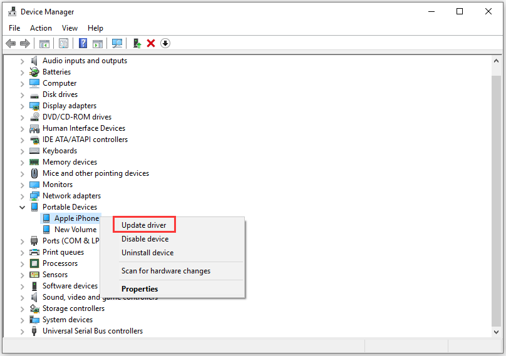Select the New Volume tree item
Viewport: 506px width, 356px height.
click(76, 230)
